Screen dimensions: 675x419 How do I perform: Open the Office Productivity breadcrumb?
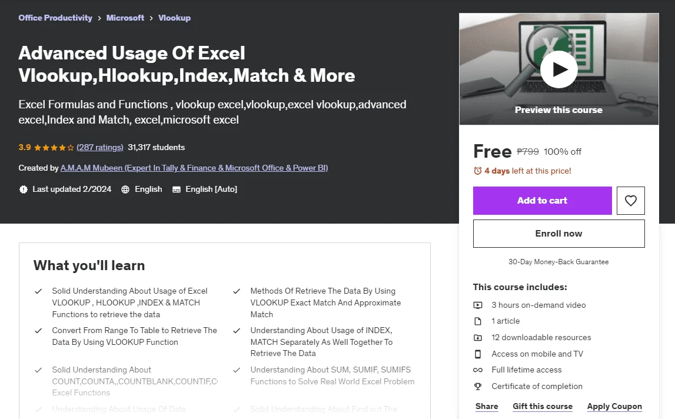(55, 18)
